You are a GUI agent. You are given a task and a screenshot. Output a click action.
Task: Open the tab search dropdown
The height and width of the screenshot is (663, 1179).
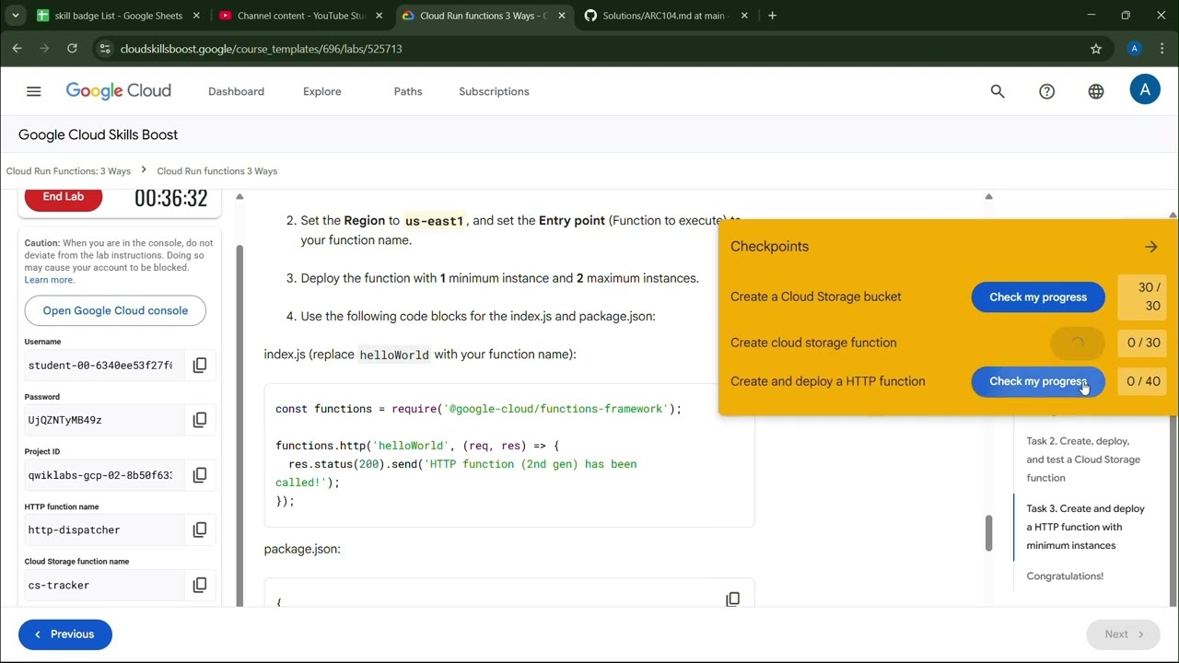[x=15, y=16]
